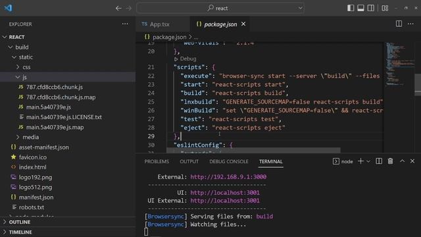421x237 pixels.
Task: Switch to the PROBLEMS panel tab
Action: (x=157, y=161)
